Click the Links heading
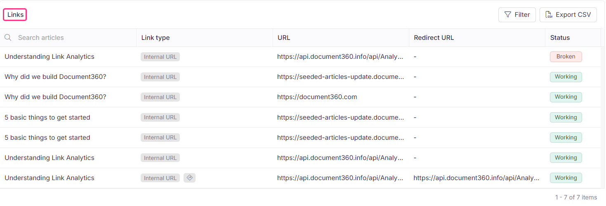Screen dimensions: 606x206 [15, 15]
